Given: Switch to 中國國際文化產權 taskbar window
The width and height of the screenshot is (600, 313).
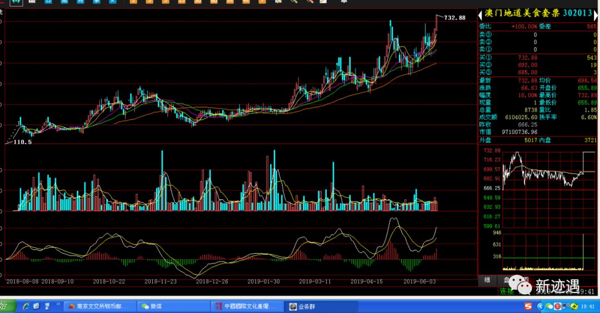Looking at the screenshot, I should [x=248, y=306].
